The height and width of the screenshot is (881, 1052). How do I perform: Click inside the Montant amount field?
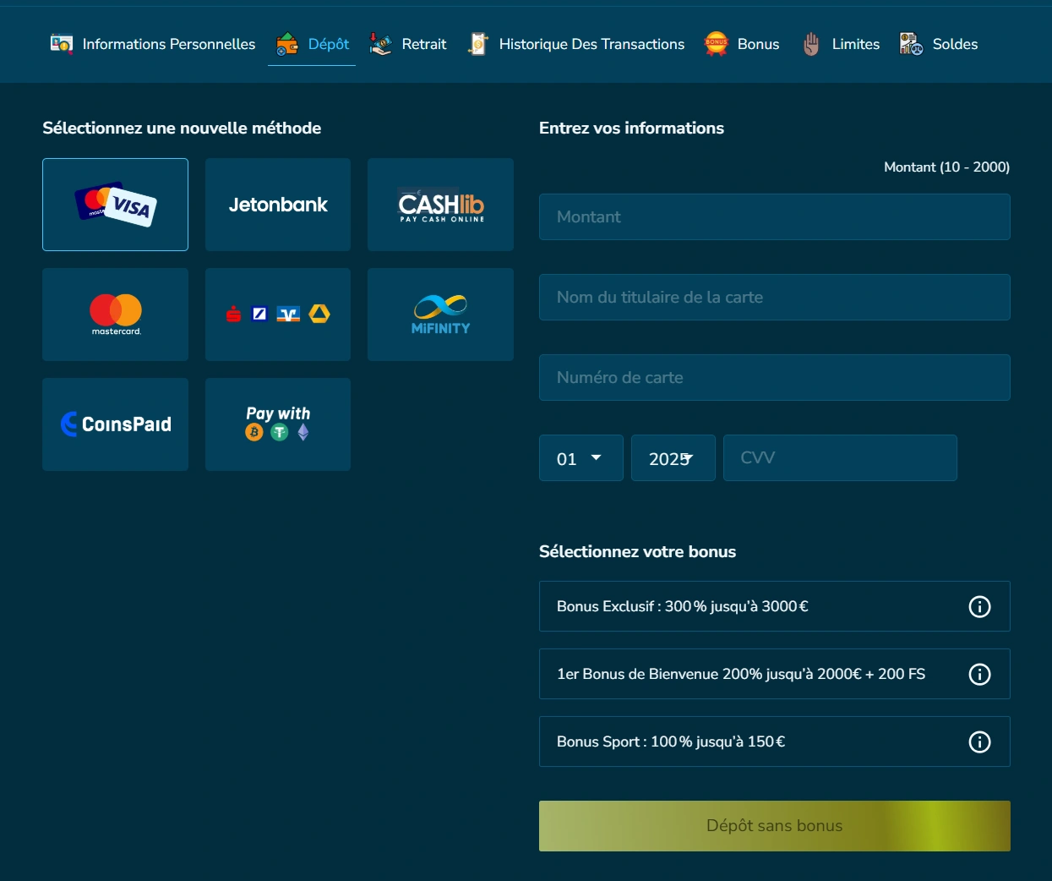click(774, 216)
